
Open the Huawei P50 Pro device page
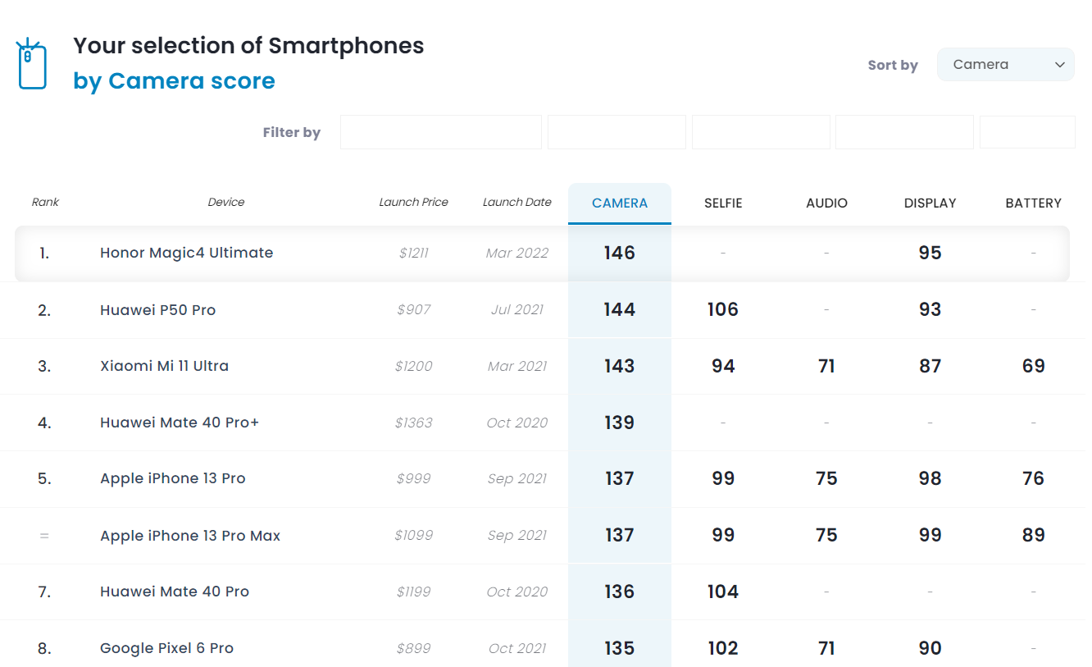[157, 310]
